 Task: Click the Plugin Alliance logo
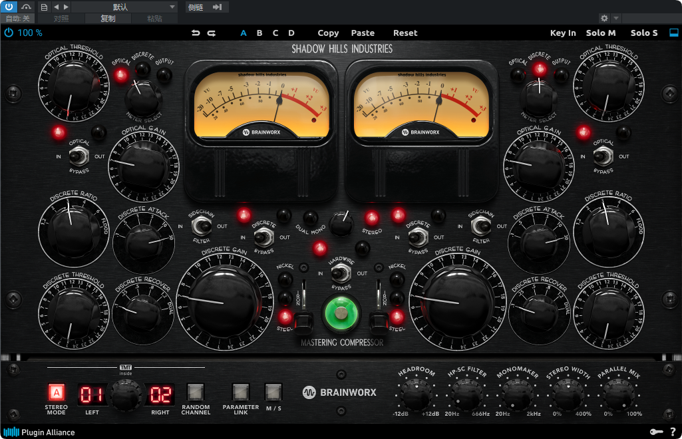pyautogui.click(x=39, y=432)
